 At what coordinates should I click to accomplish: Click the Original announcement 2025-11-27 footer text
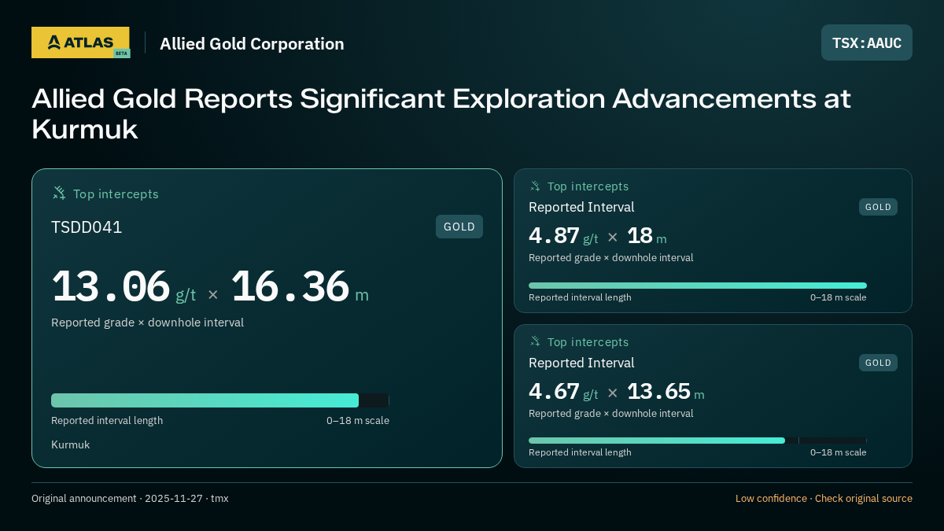coord(130,498)
